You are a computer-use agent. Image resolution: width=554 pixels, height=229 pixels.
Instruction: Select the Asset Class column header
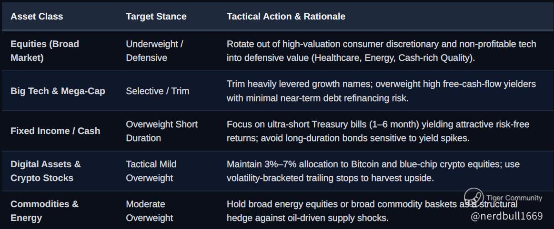(37, 16)
